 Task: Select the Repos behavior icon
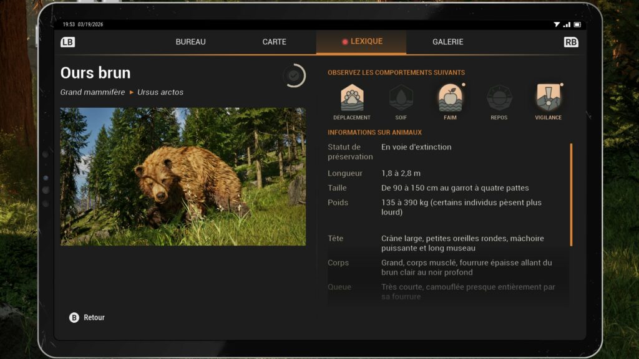click(499, 98)
